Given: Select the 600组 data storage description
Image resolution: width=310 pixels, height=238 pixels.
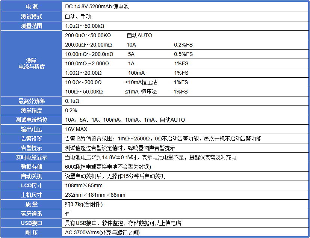Looking at the screenshot, I should (108, 167).
